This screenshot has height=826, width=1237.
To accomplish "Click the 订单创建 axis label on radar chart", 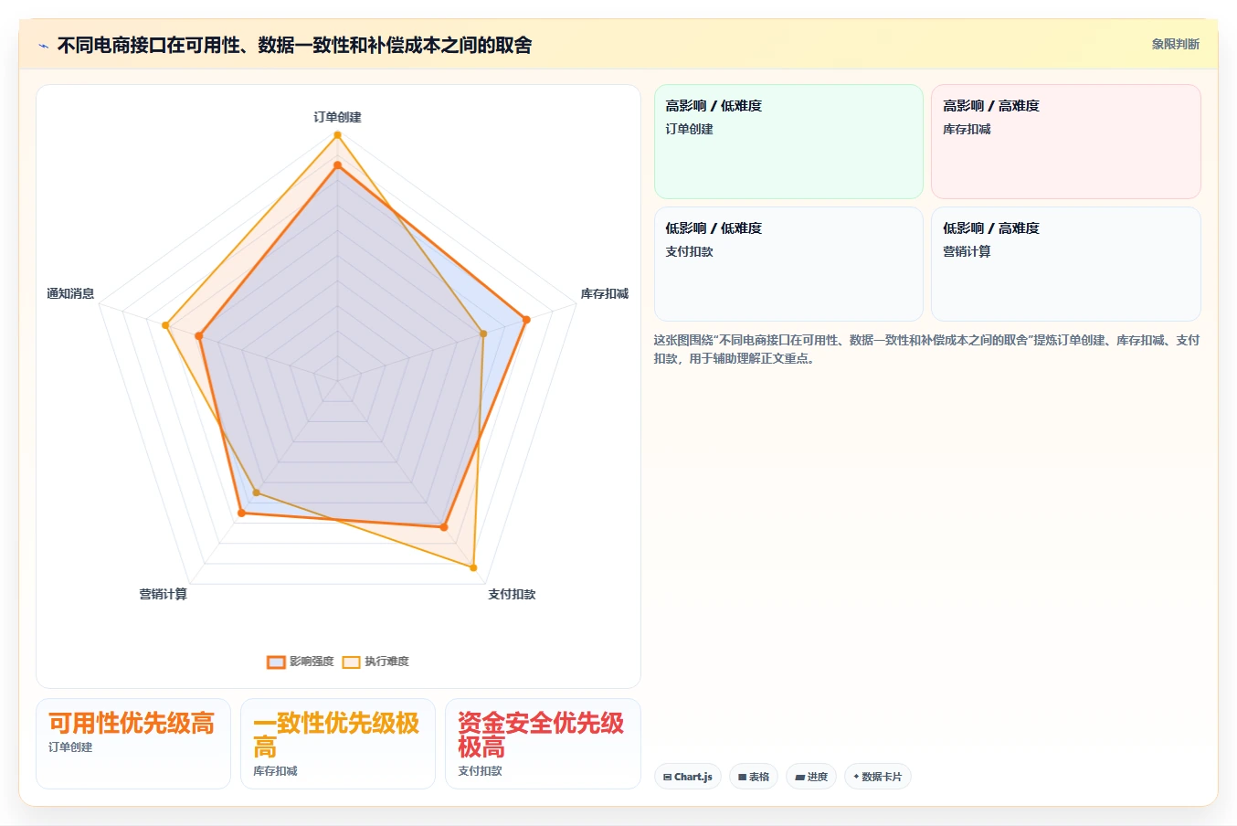I will pyautogui.click(x=337, y=117).
